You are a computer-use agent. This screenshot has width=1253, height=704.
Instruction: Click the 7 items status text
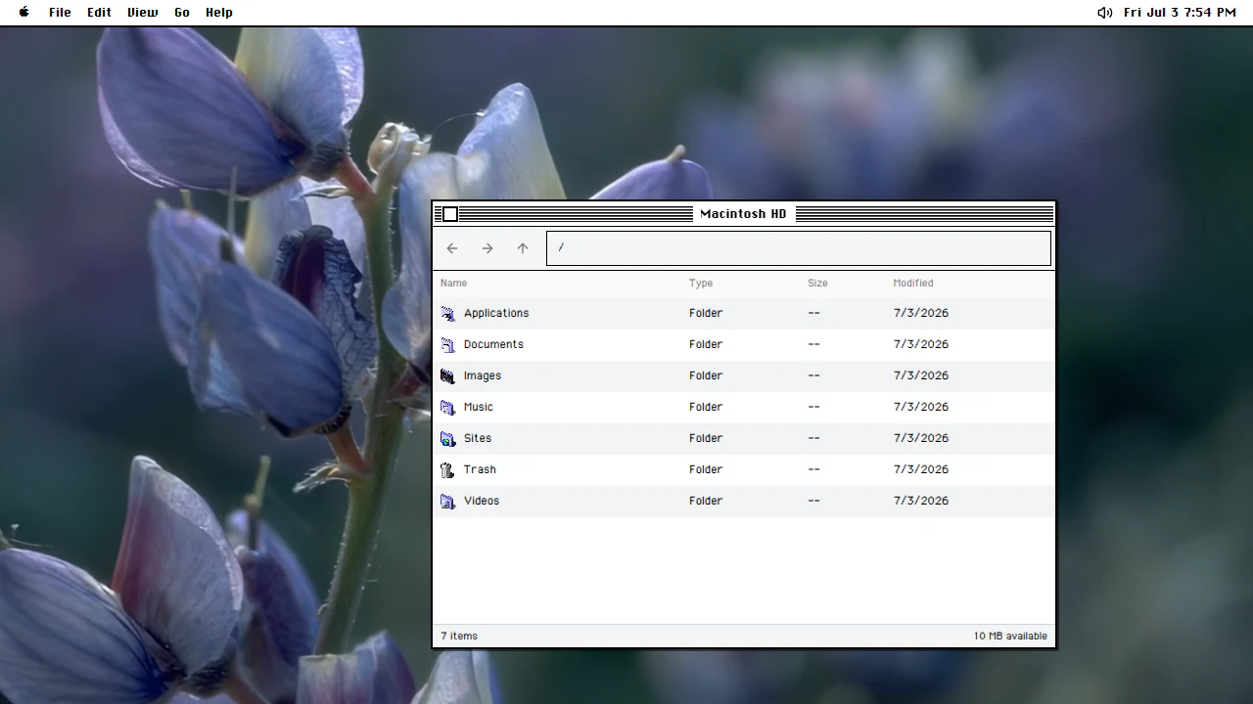pyautogui.click(x=459, y=636)
